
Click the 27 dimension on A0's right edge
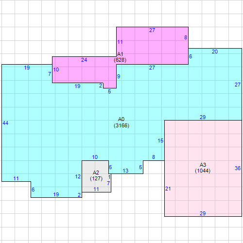(238, 85)
